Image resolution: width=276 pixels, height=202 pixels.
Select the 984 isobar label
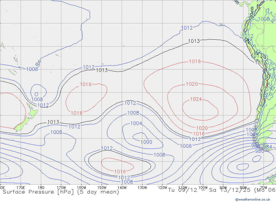(x=267, y=147)
